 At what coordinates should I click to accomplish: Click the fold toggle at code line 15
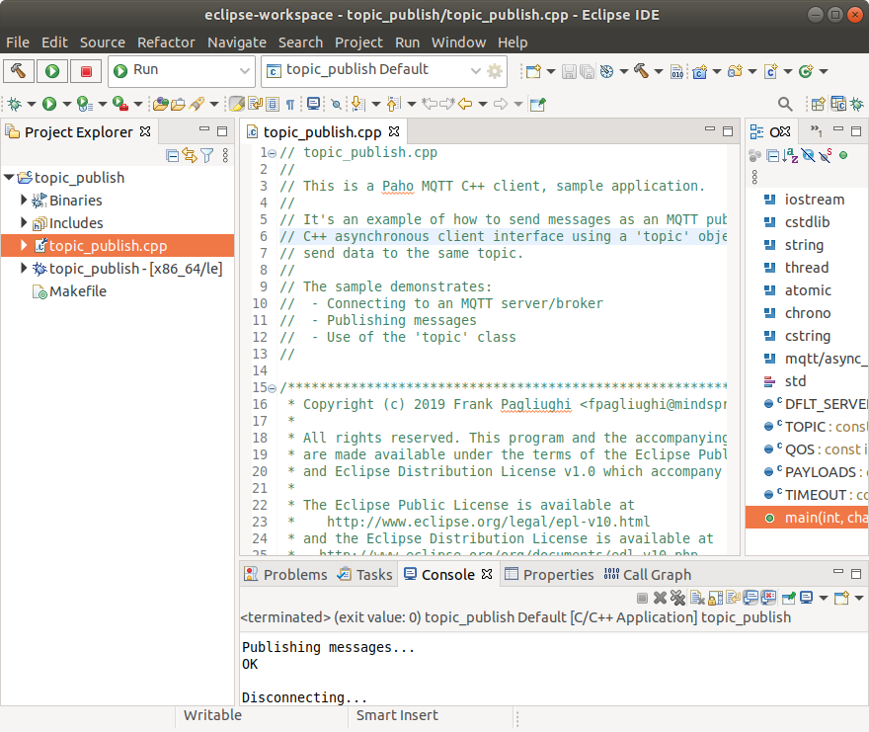pyautogui.click(x=273, y=388)
